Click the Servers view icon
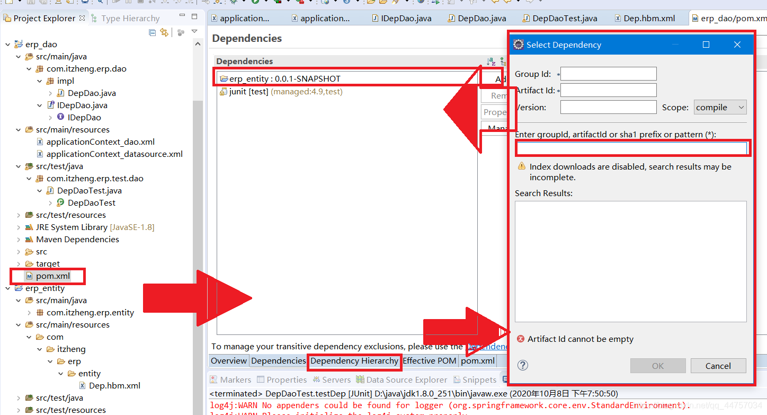 pyautogui.click(x=317, y=379)
